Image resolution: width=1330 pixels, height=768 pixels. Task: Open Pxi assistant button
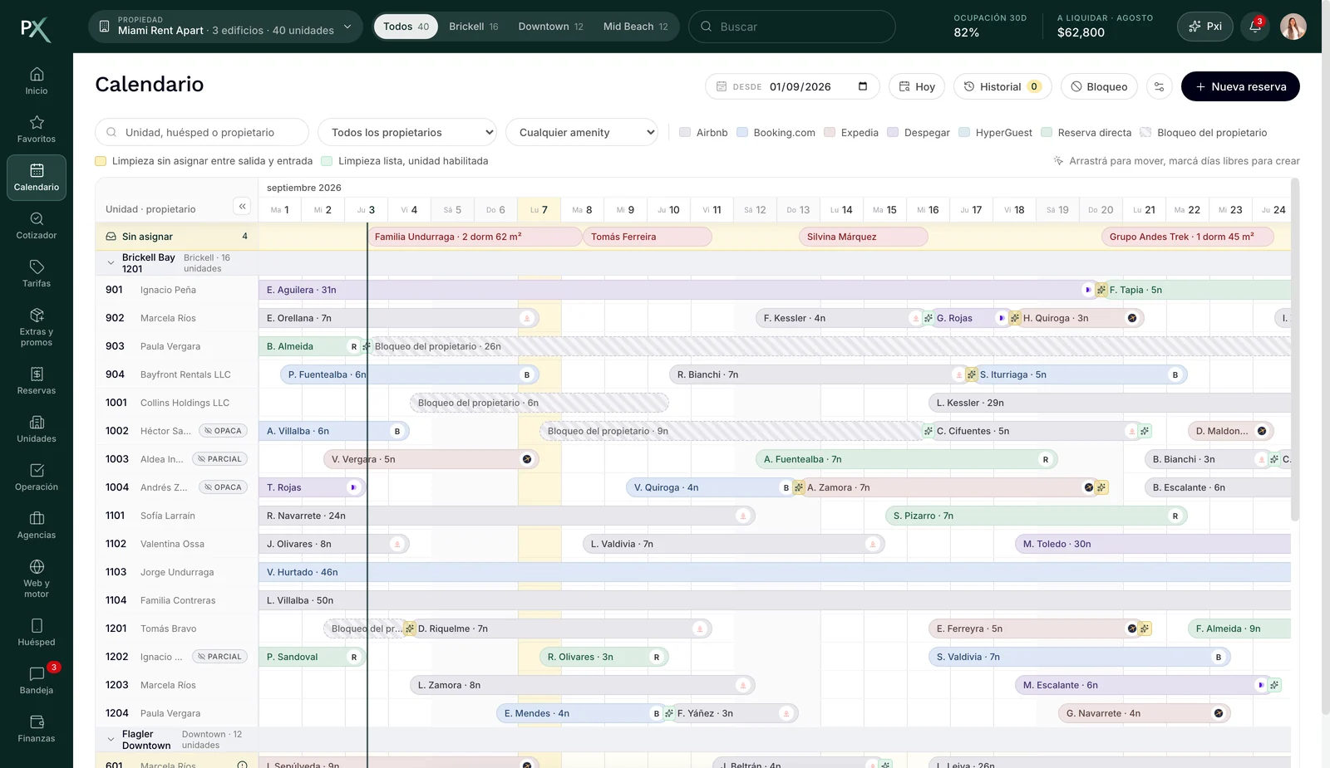pyautogui.click(x=1205, y=27)
